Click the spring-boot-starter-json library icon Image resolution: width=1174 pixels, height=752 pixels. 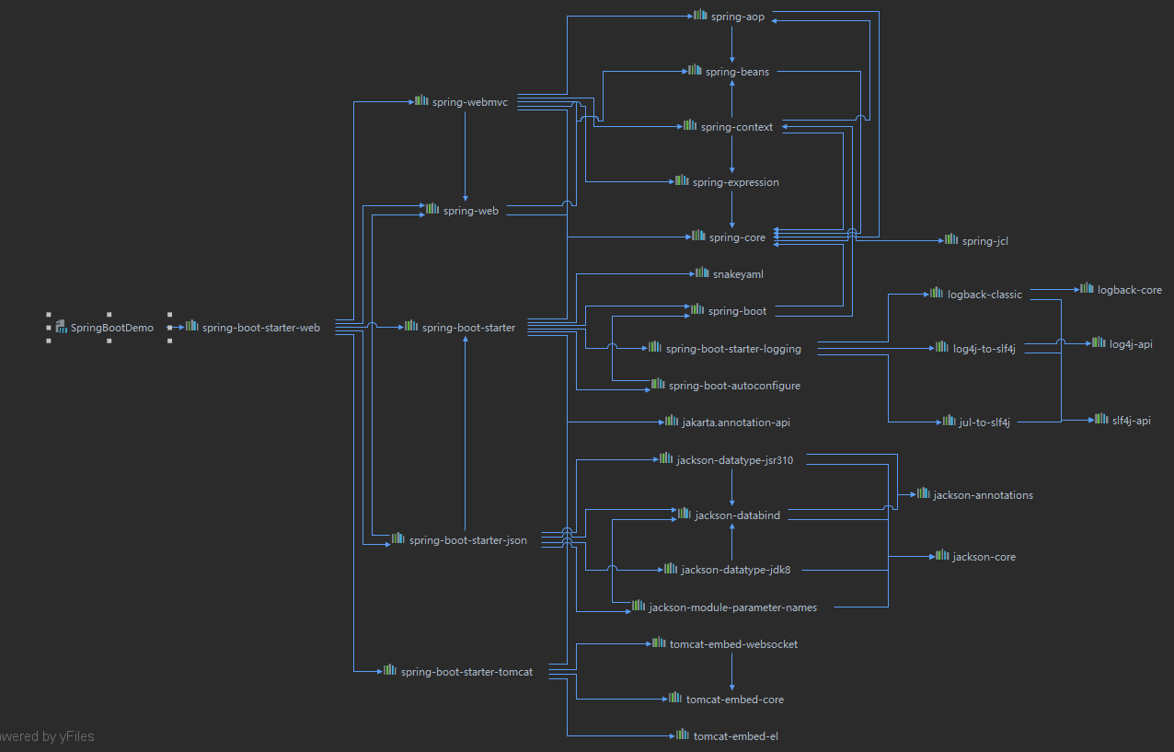pos(398,538)
